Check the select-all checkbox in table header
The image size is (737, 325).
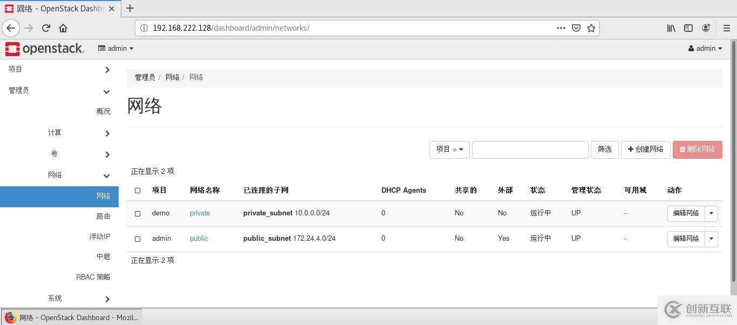coord(138,191)
